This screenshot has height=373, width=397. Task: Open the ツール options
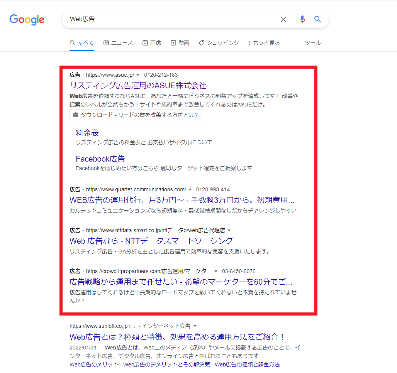[x=313, y=43]
